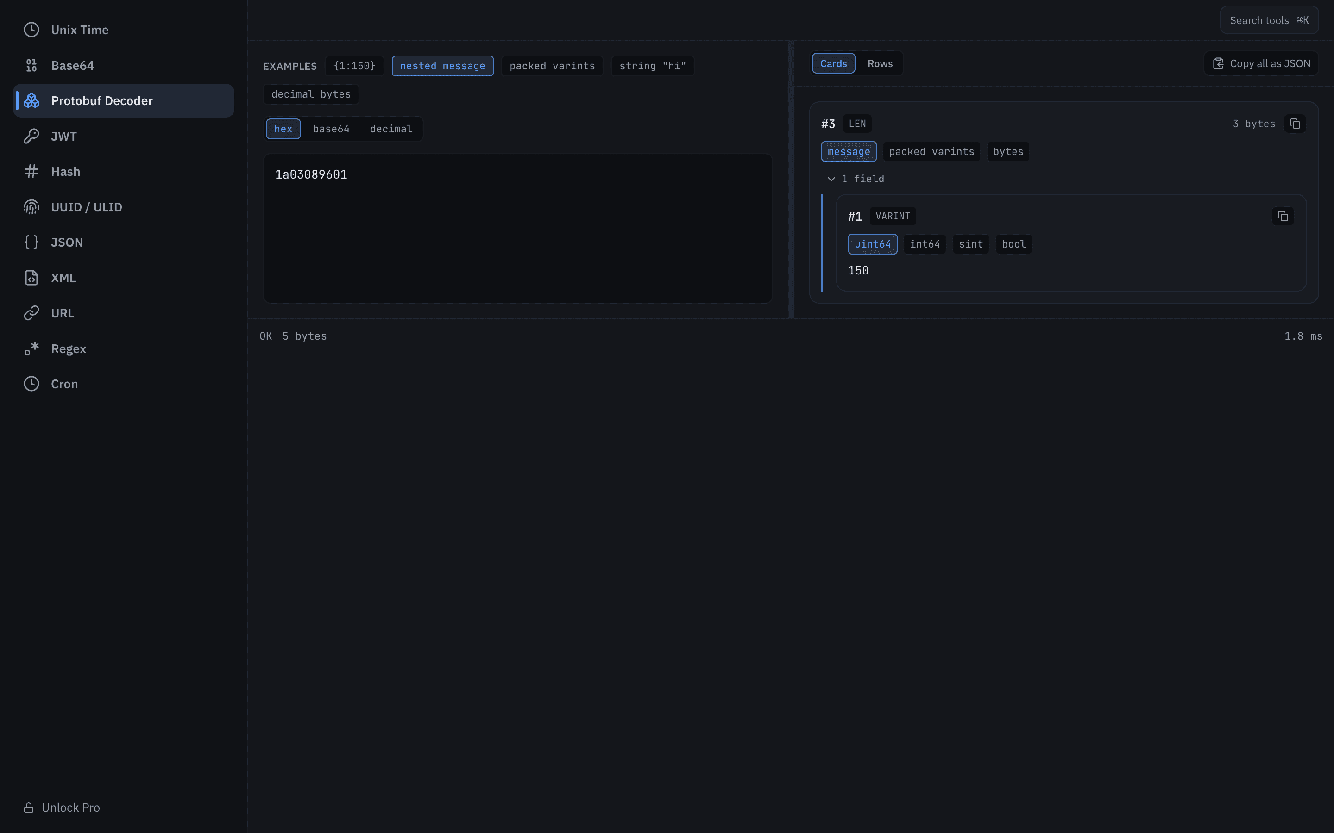Switch to Rows view
This screenshot has width=1334, height=833.
point(880,63)
